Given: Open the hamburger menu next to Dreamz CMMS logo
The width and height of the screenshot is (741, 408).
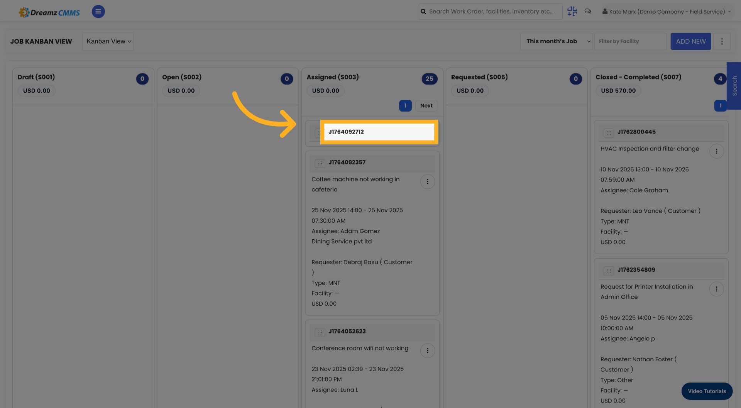Looking at the screenshot, I should pos(98,11).
